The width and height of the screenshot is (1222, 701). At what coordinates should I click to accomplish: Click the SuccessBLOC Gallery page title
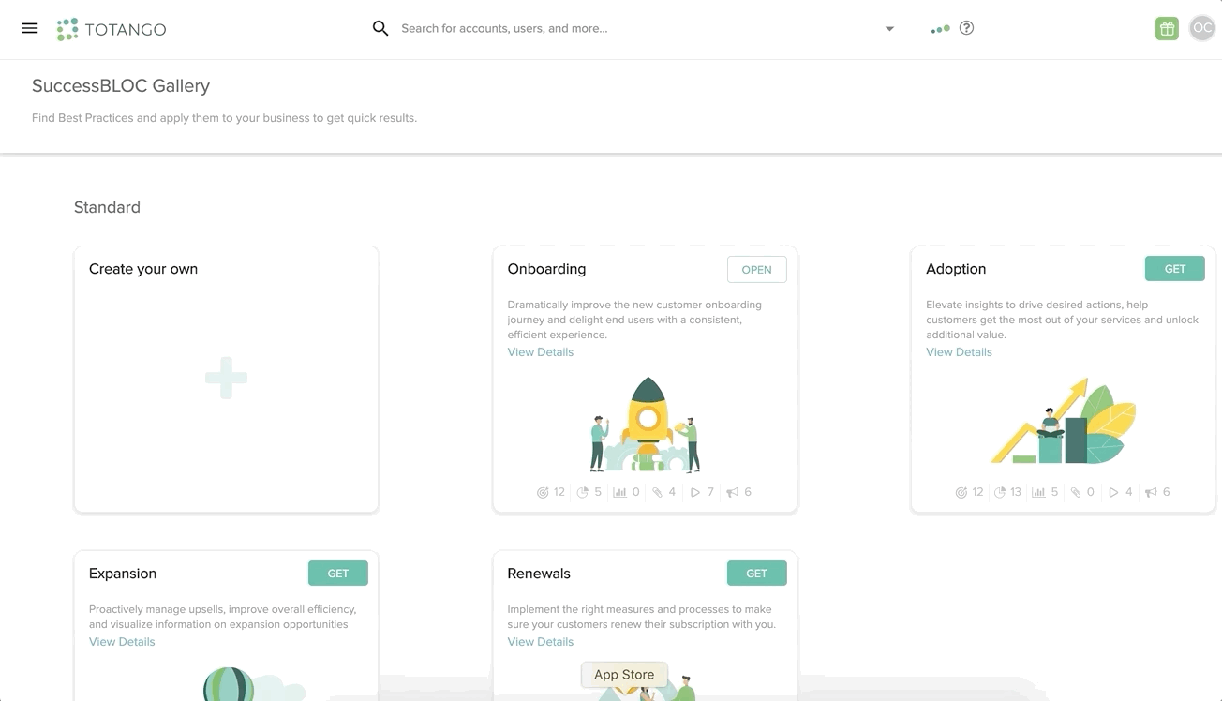[x=121, y=86]
